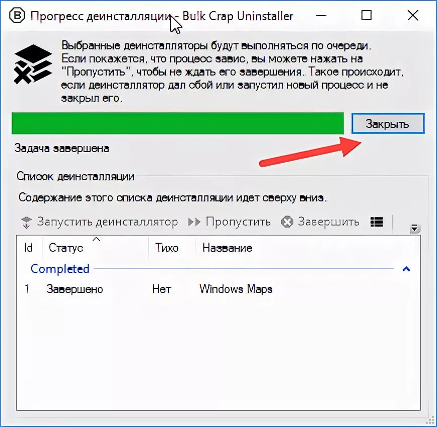Click Запустить деинсталлятор toolbar button
This screenshot has width=437, height=427.
[x=100, y=222]
